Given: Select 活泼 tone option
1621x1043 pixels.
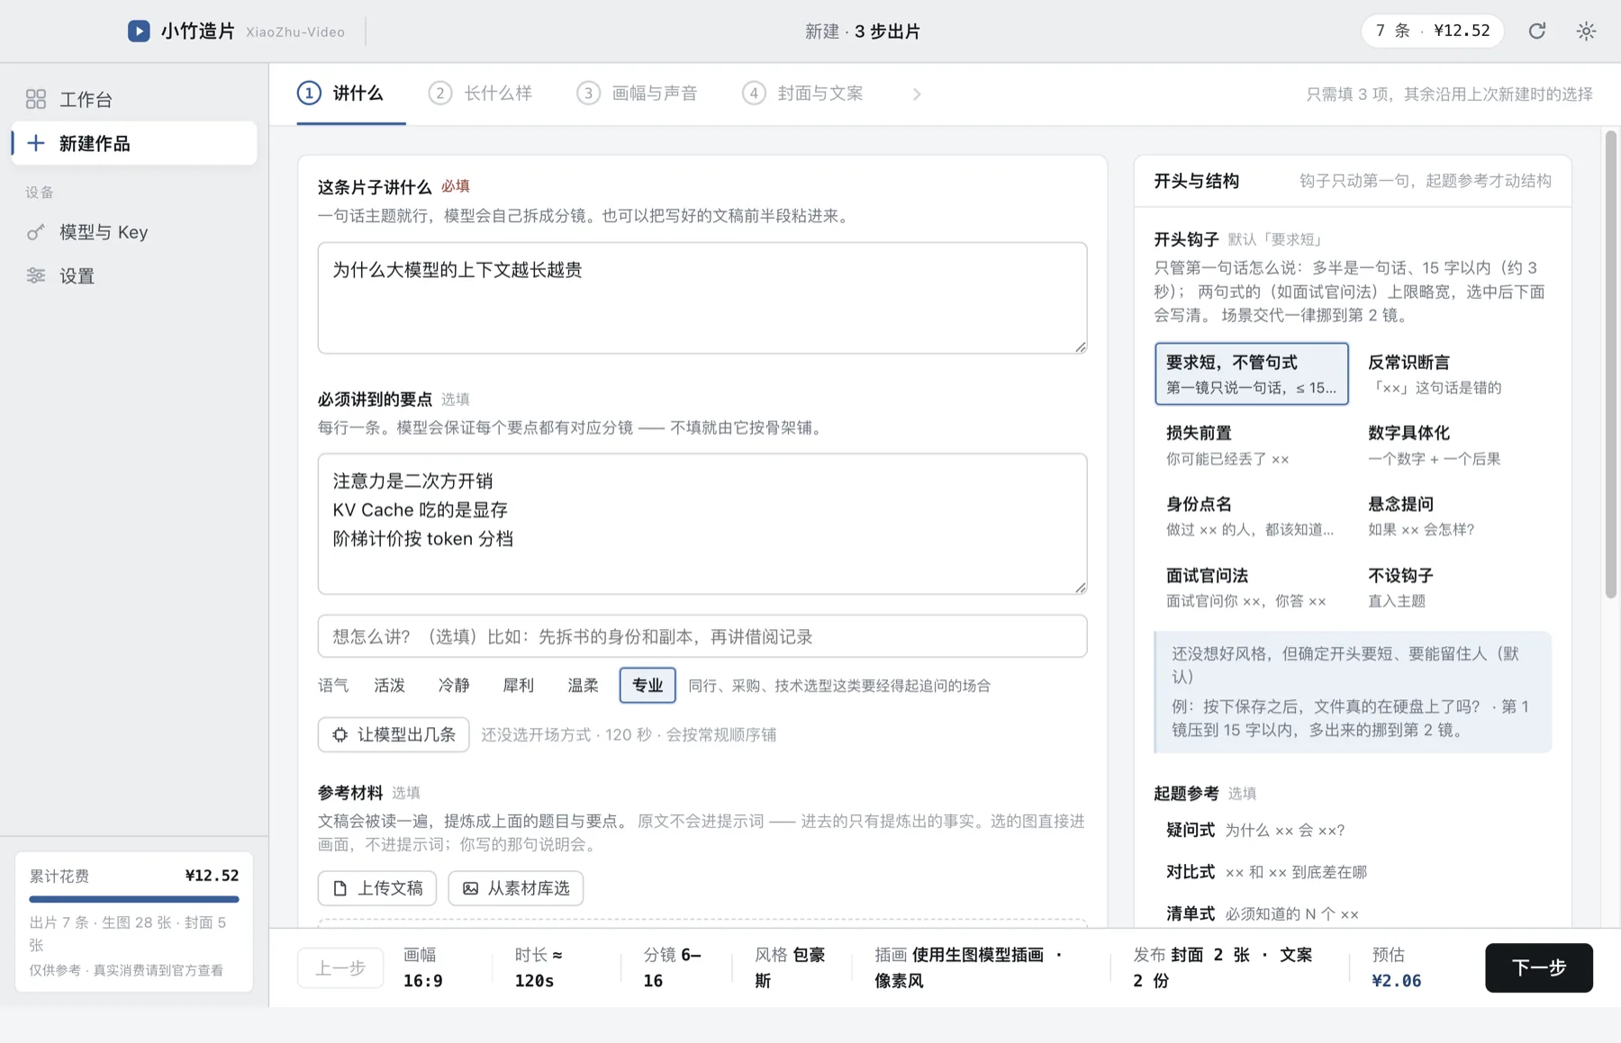Looking at the screenshot, I should [389, 686].
